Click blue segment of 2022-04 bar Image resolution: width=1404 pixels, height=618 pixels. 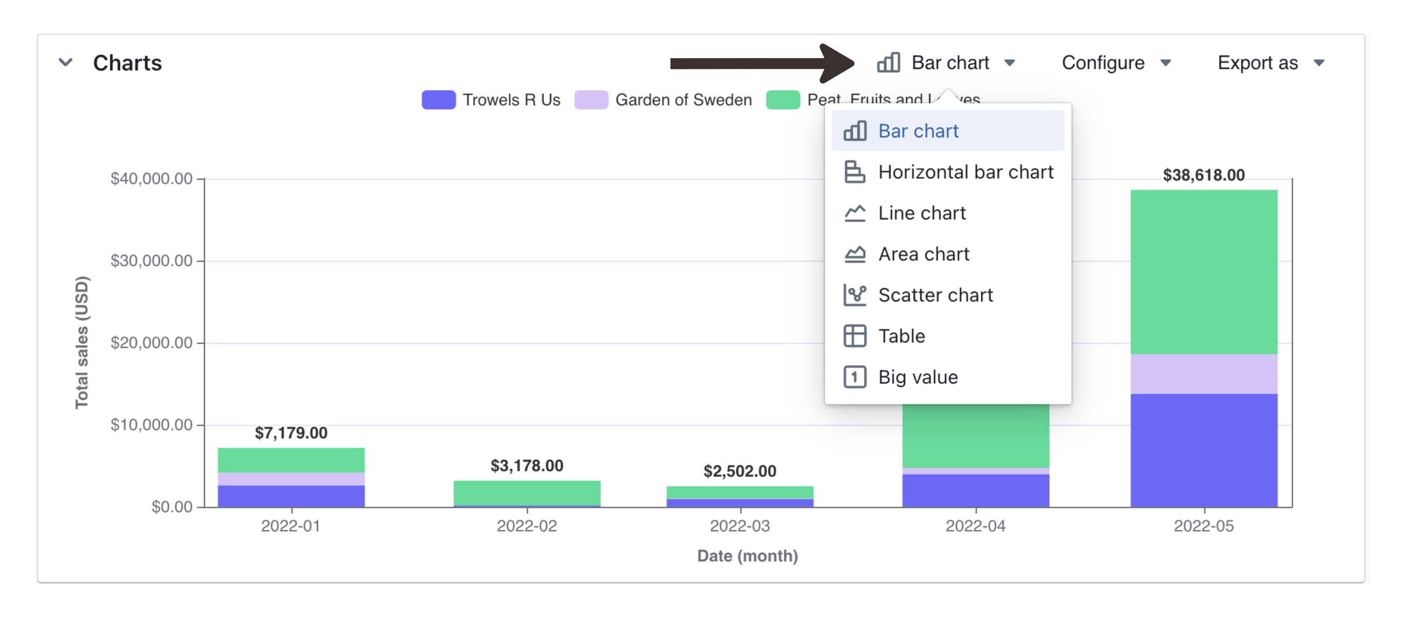976,490
